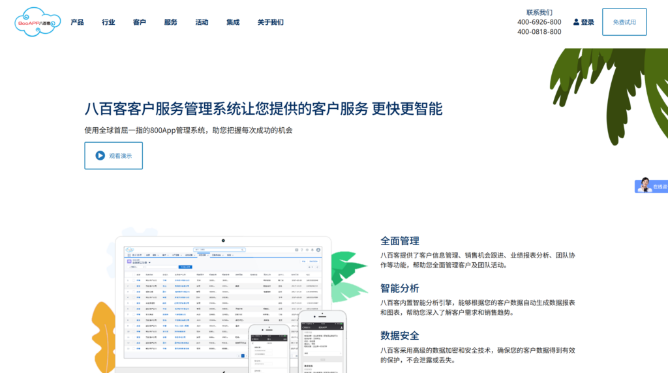This screenshot has height=373, width=668.
Task: Open the 关于我们 menu
Action: click(x=270, y=22)
